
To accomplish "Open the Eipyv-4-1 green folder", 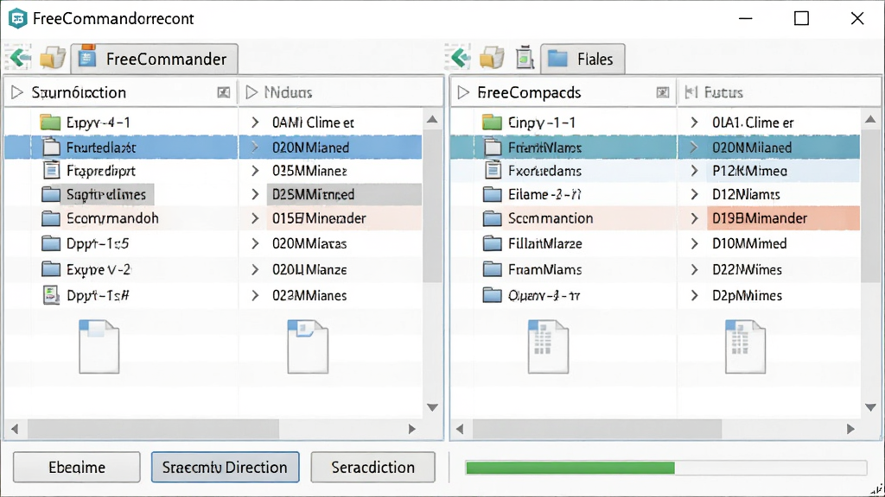I will tap(51, 123).
